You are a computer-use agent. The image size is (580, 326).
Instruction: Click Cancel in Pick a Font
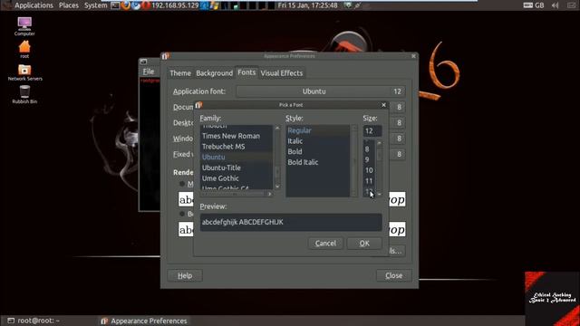tap(325, 244)
